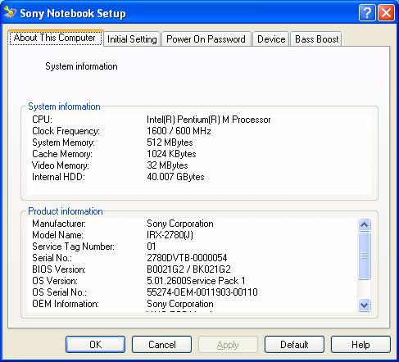Click the Cache Memory: label
The width and height of the screenshot is (399, 362).
click(x=62, y=154)
